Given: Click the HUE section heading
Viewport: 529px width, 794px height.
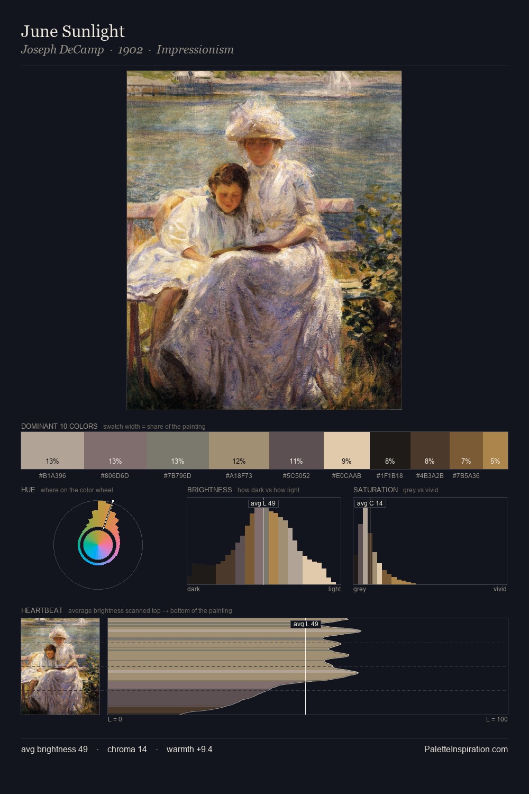Looking at the screenshot, I should click(28, 490).
